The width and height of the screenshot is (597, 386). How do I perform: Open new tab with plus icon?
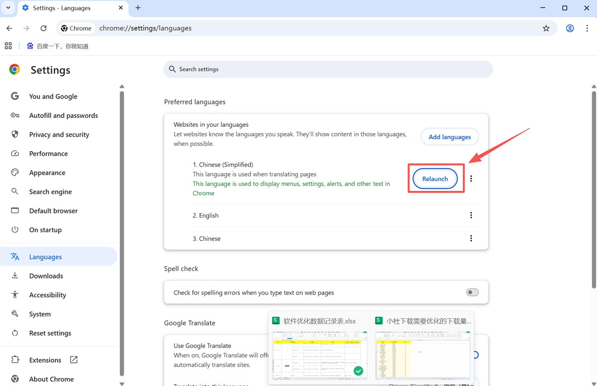(x=138, y=8)
